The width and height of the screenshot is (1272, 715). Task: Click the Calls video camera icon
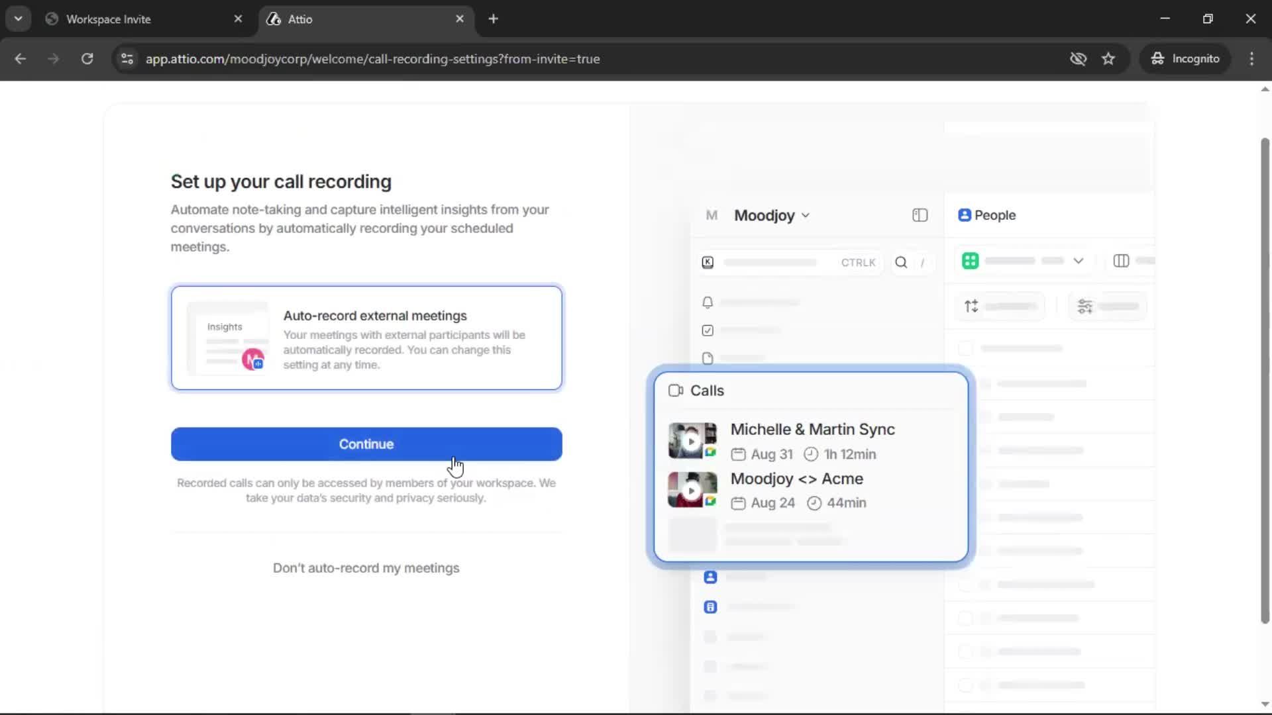pyautogui.click(x=676, y=391)
